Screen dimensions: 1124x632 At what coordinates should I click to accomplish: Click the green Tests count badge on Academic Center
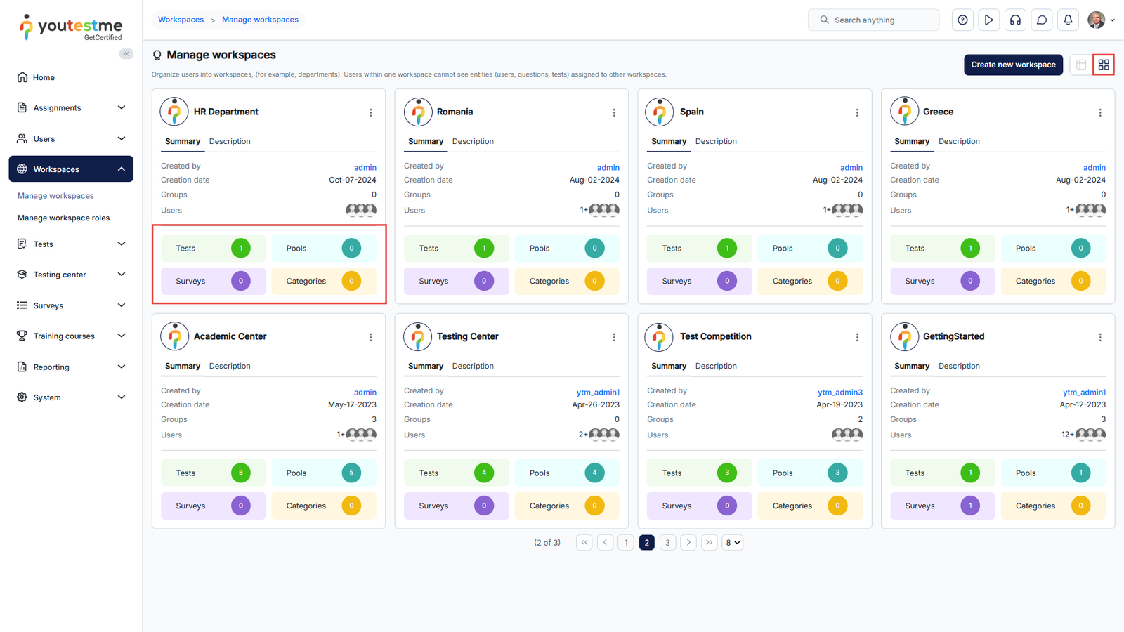(x=241, y=473)
